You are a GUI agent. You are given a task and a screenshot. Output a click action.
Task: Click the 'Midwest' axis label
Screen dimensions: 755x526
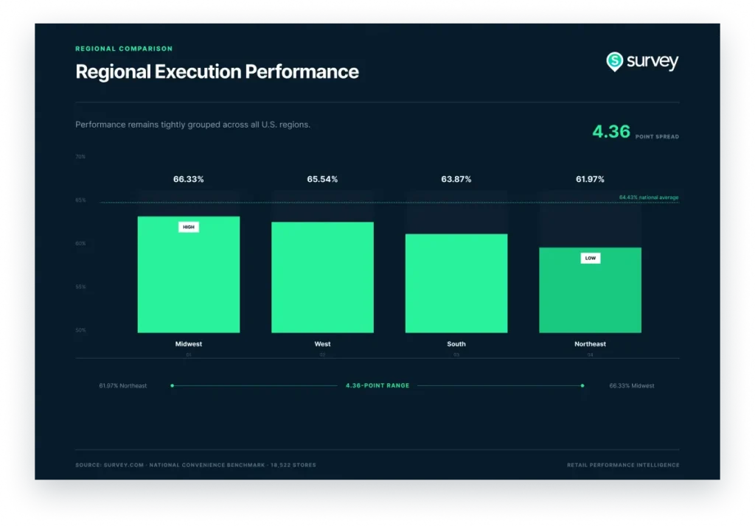click(x=189, y=344)
